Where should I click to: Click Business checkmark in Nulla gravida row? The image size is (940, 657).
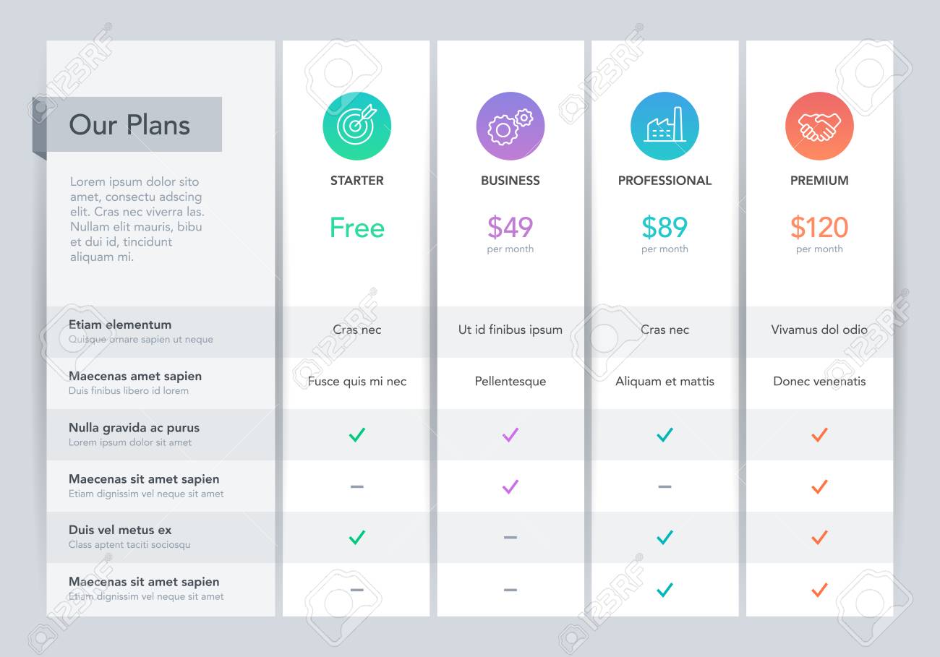pyautogui.click(x=510, y=435)
